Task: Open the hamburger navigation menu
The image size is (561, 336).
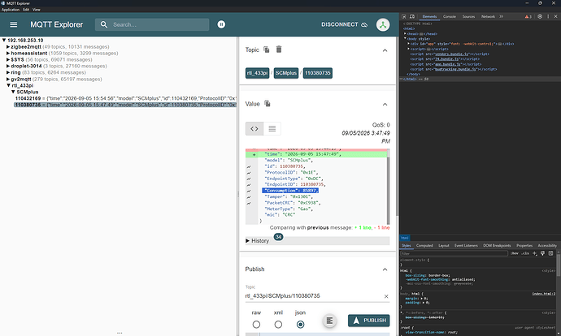Action: click(x=14, y=24)
